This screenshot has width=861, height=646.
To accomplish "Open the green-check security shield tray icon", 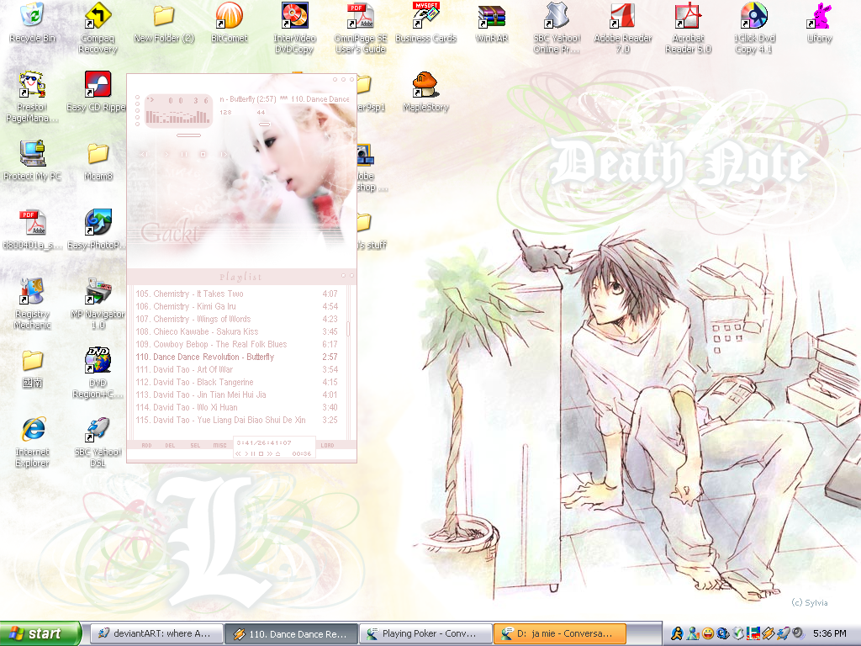I will [737, 633].
